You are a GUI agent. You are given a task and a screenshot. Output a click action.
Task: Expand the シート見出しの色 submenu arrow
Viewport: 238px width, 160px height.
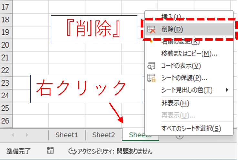[x=227, y=90]
